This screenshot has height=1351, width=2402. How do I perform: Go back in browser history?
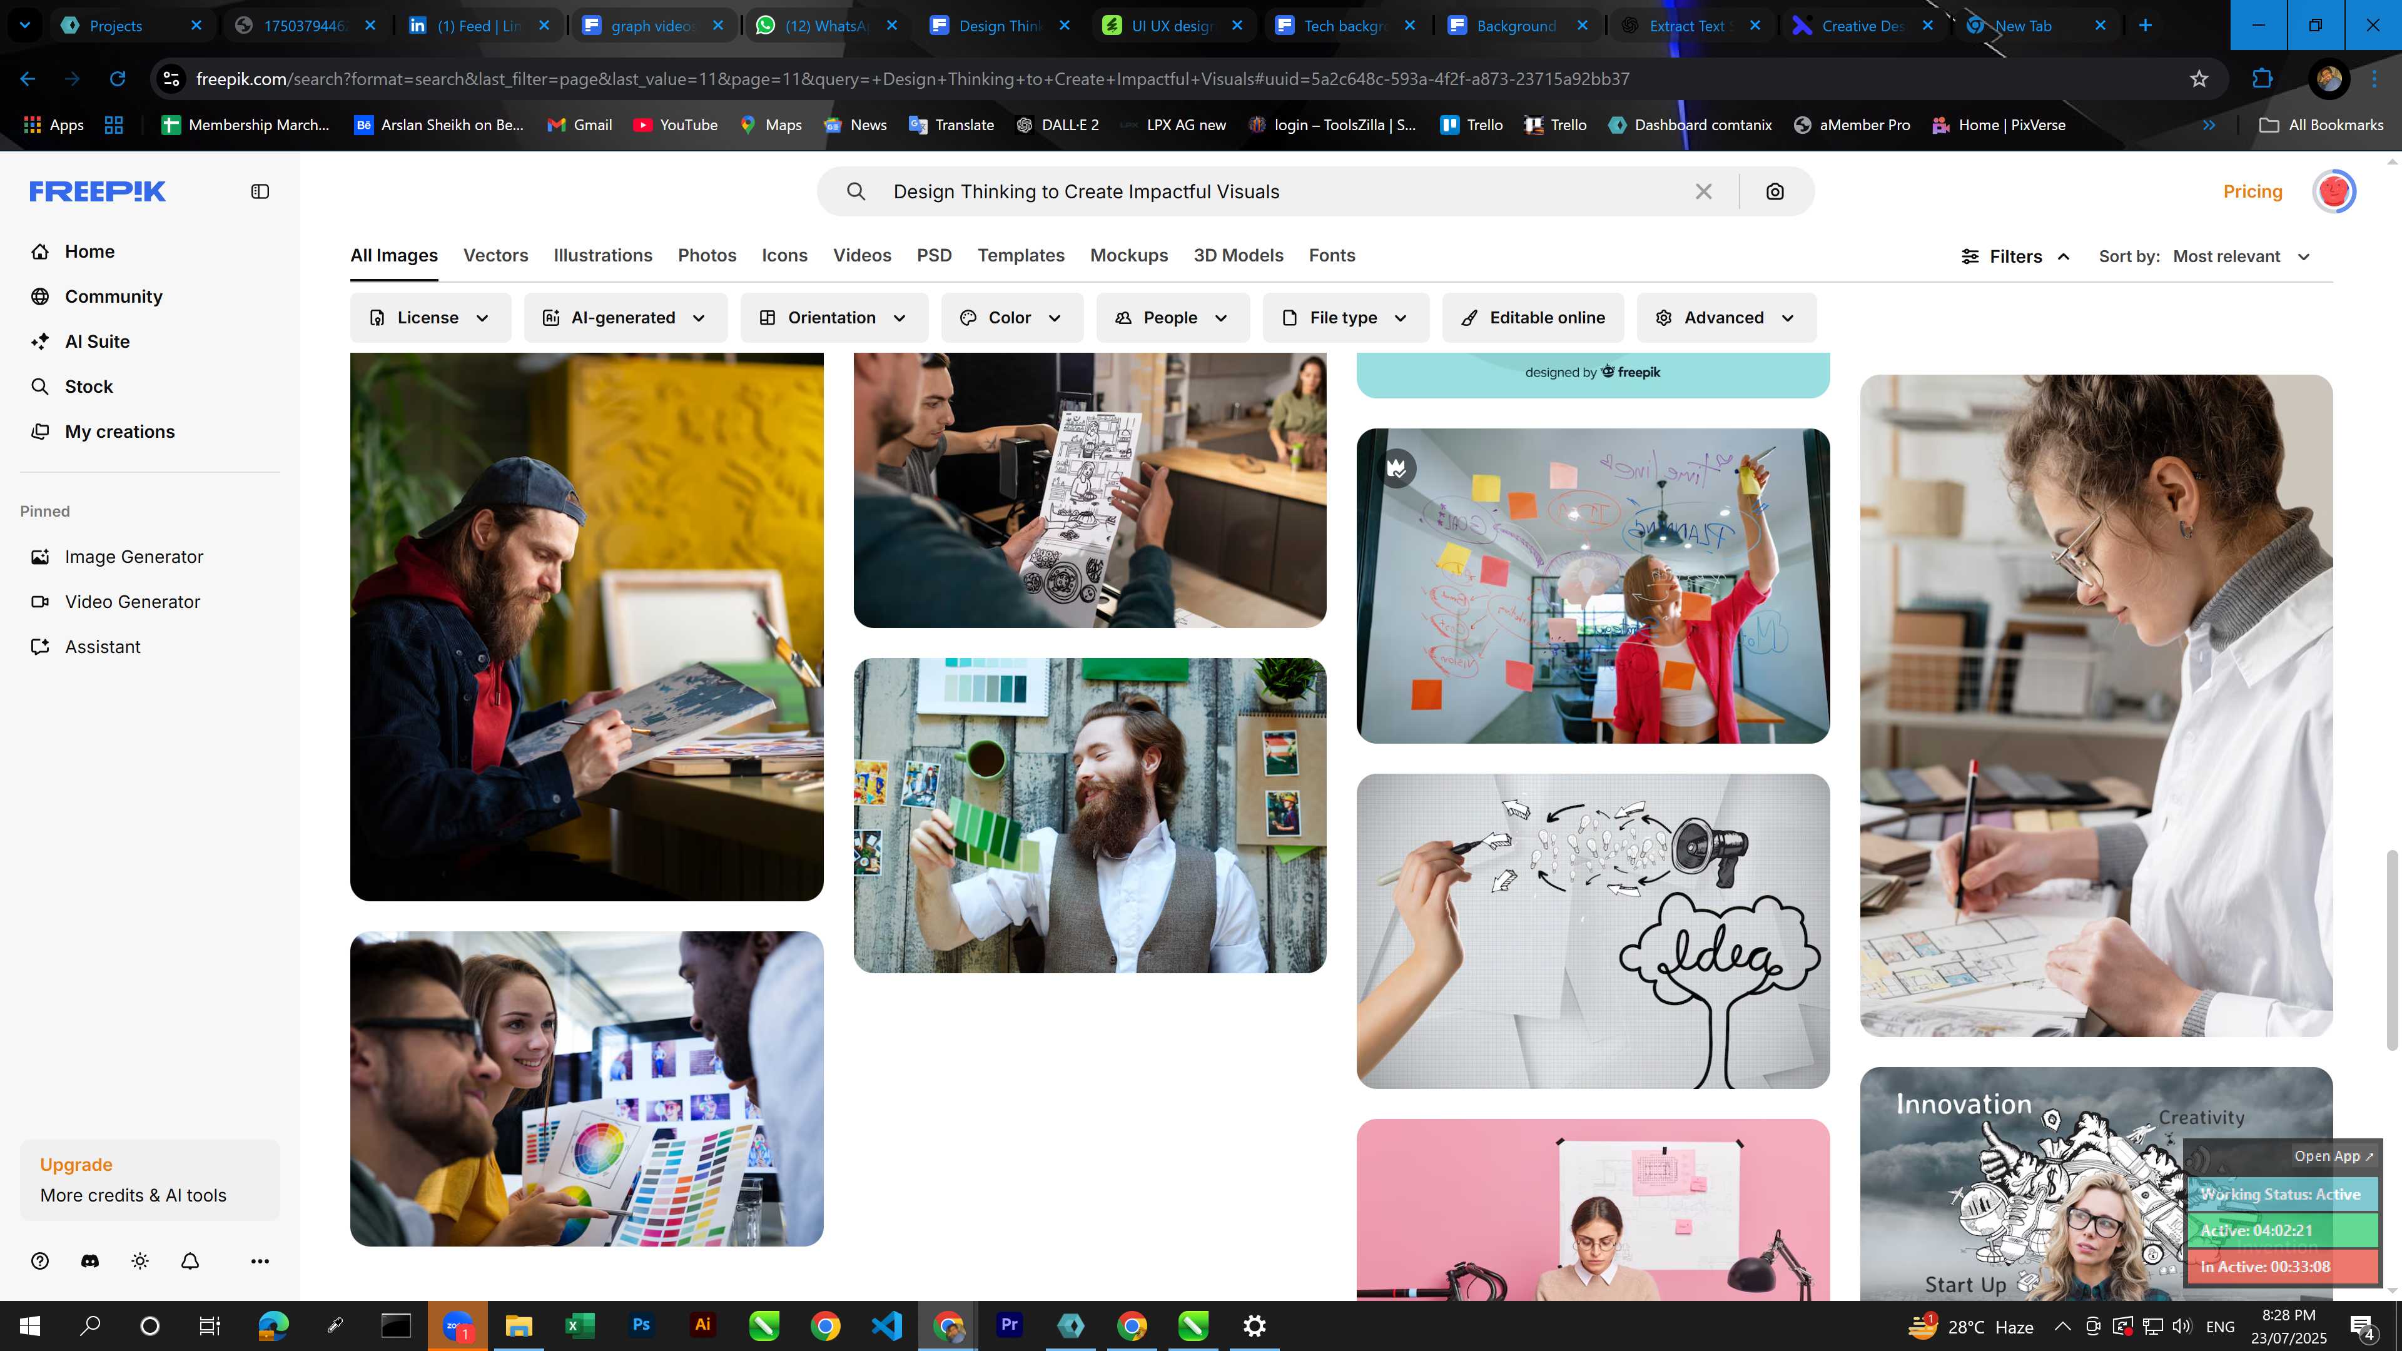pyautogui.click(x=28, y=79)
